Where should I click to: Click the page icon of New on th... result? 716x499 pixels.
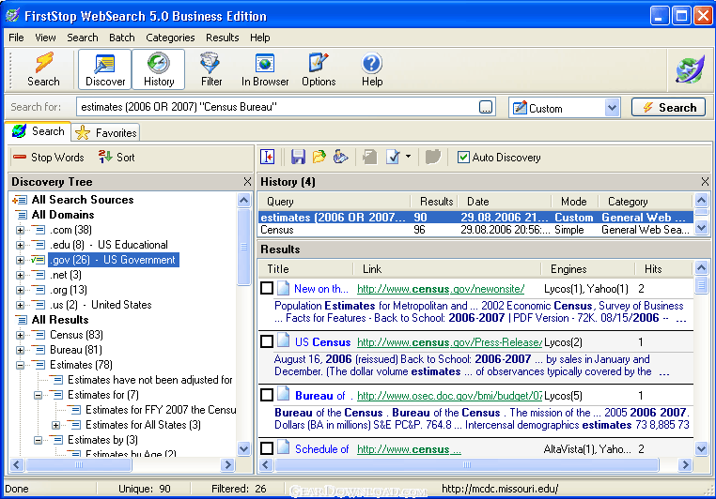[x=284, y=288]
